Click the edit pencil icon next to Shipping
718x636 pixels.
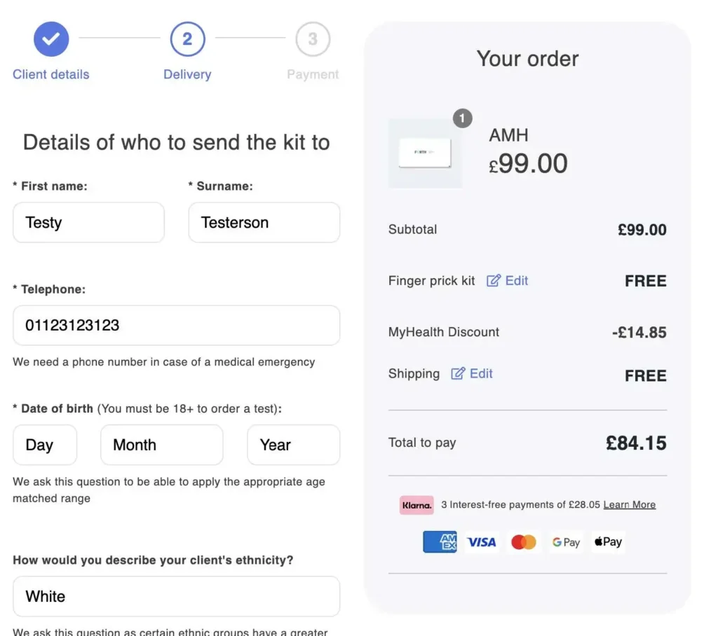tap(459, 373)
